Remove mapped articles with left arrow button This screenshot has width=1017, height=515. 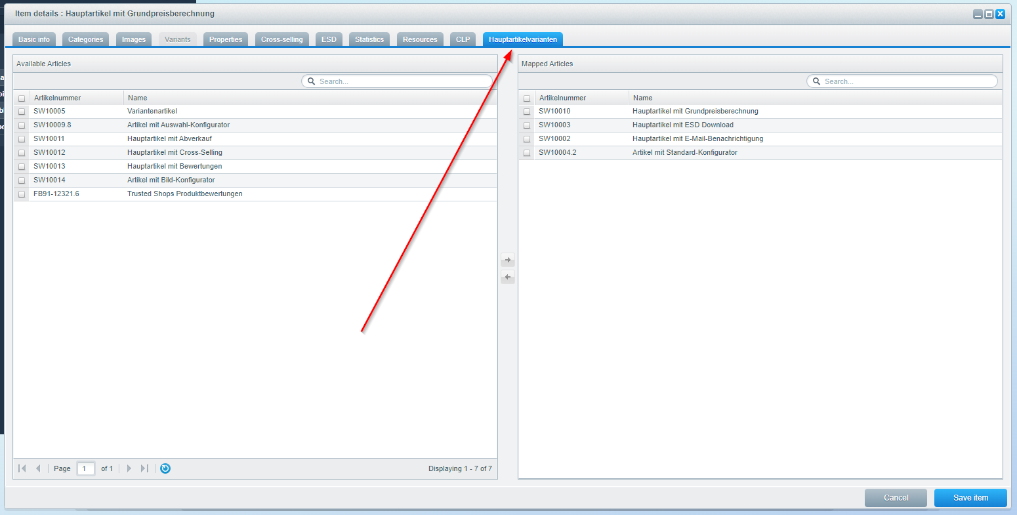click(508, 277)
